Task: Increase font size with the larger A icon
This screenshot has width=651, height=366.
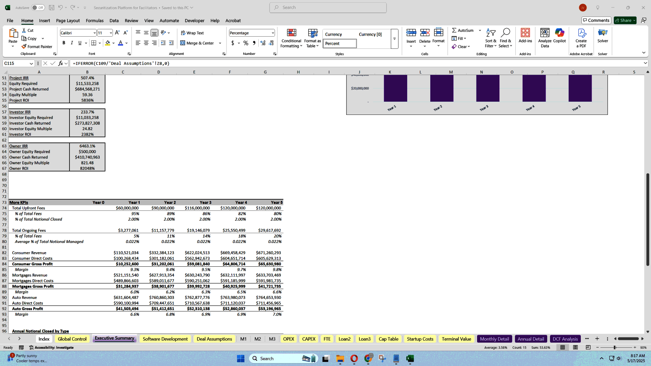Action: [117, 33]
